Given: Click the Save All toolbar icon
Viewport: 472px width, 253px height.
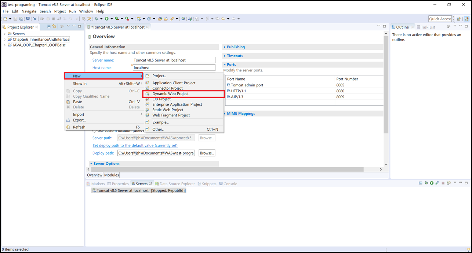Looking at the screenshot, I should click(21, 19).
